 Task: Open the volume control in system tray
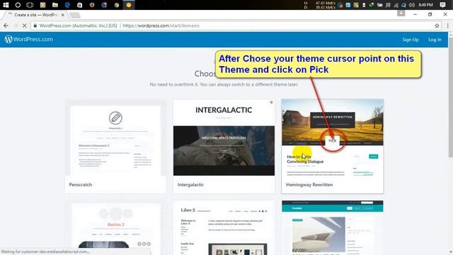pyautogui.click(x=412, y=5)
